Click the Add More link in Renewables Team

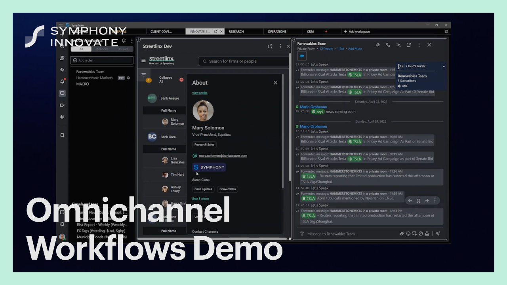point(355,49)
